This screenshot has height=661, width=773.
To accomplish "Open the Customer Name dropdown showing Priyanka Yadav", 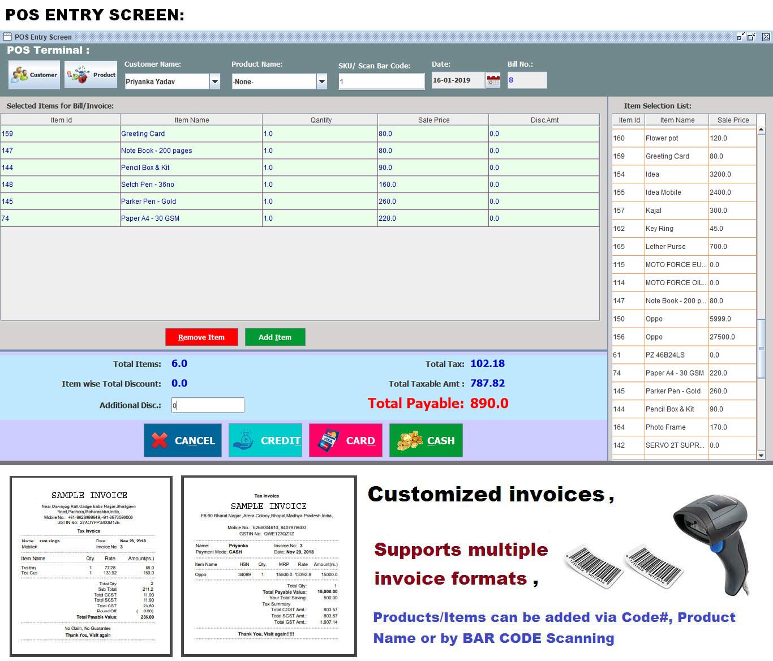I will tap(214, 81).
